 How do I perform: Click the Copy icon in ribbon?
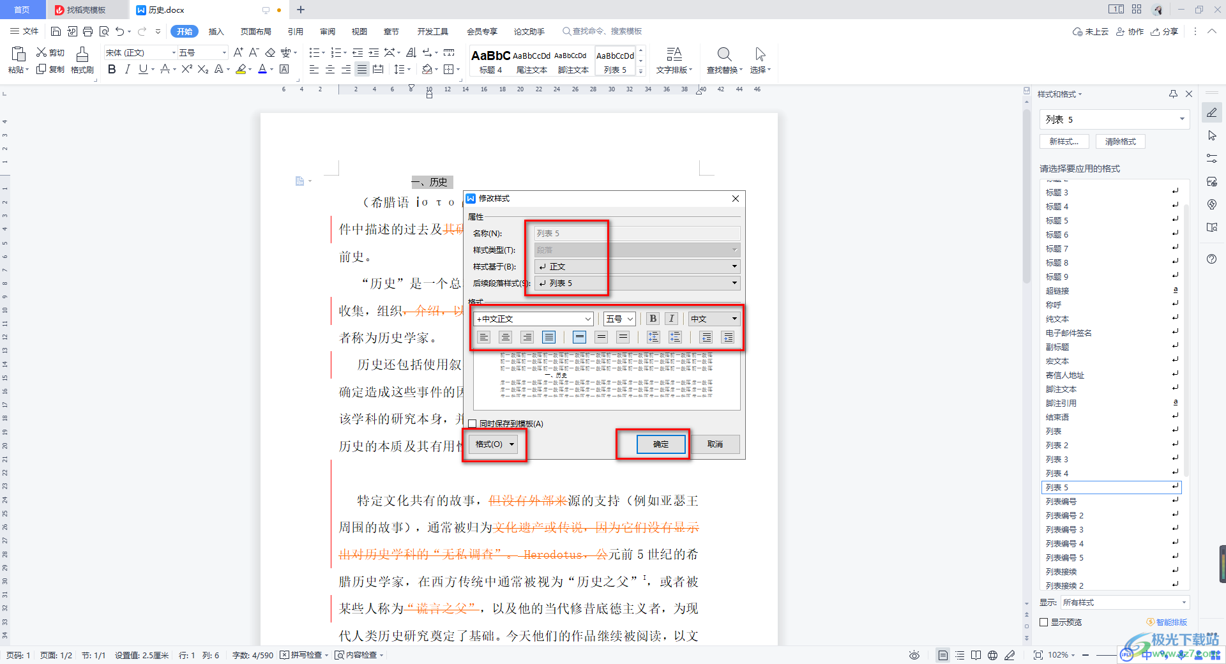[x=42, y=69]
